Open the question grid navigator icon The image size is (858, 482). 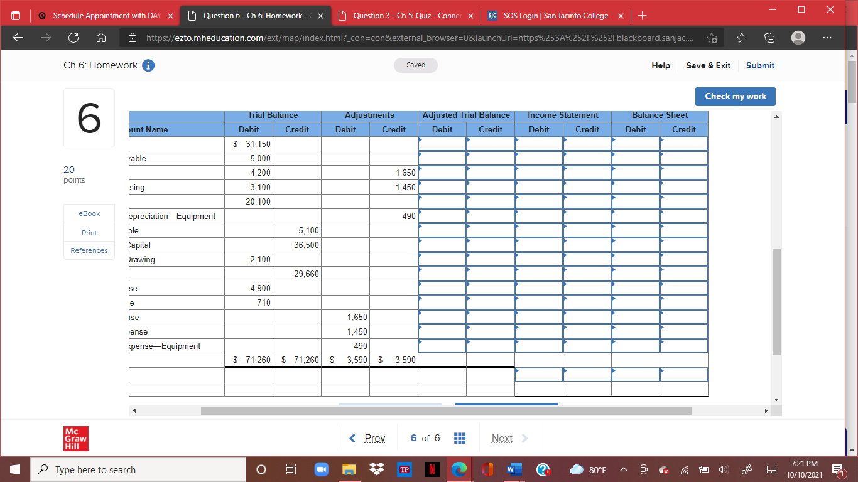pyautogui.click(x=459, y=438)
